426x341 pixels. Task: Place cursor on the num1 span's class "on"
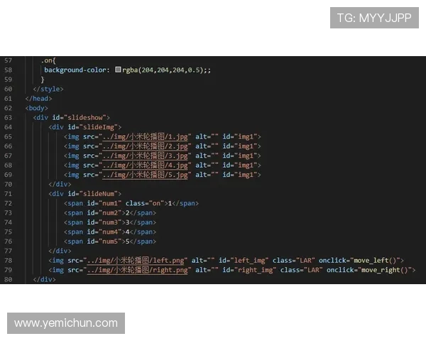click(155, 203)
